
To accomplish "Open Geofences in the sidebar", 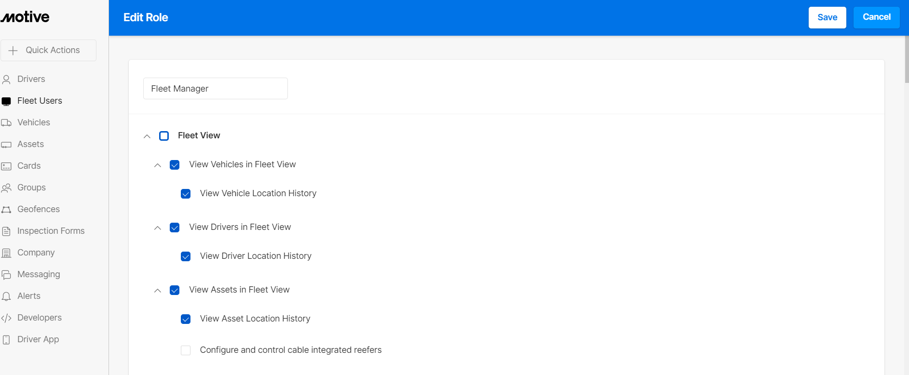I will [39, 209].
